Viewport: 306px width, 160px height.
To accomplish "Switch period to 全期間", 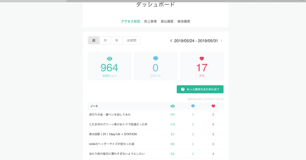I will (131, 40).
